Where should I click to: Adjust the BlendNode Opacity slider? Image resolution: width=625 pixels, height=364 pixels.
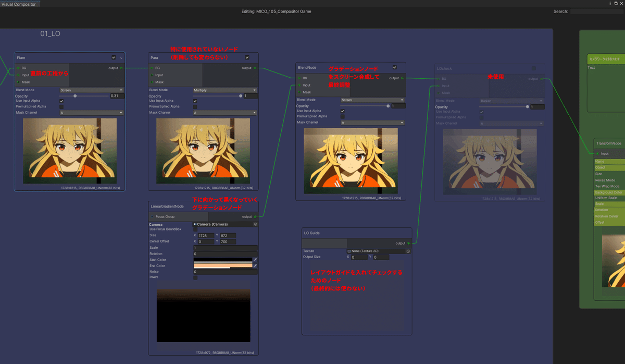coord(365,106)
